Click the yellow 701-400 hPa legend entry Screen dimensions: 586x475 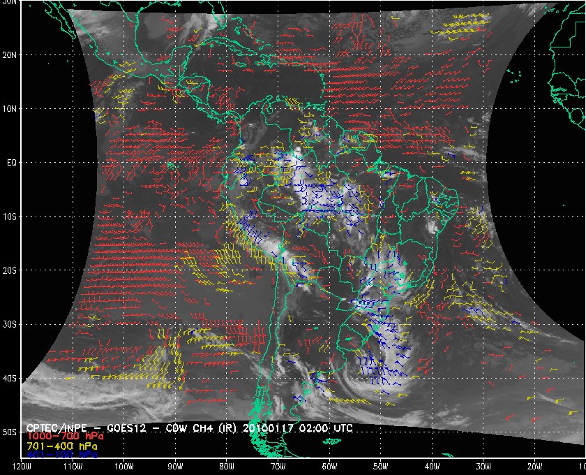(61, 446)
